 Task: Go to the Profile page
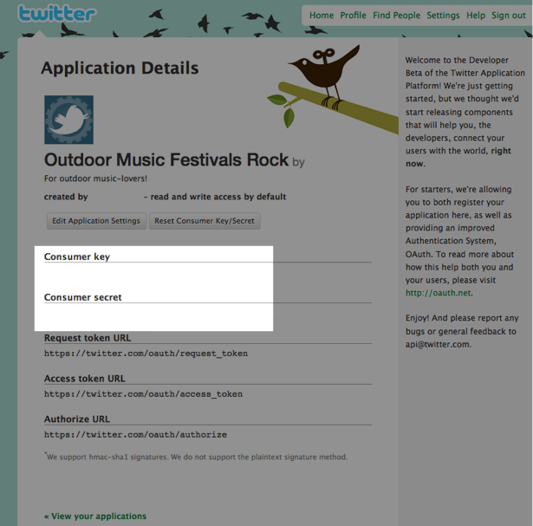(353, 16)
